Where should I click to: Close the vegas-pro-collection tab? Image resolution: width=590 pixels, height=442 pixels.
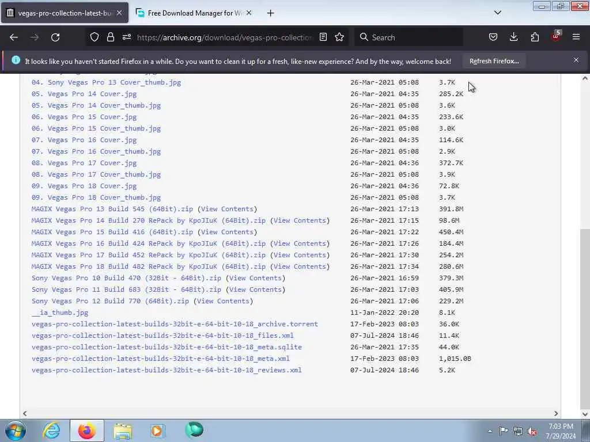(119, 13)
